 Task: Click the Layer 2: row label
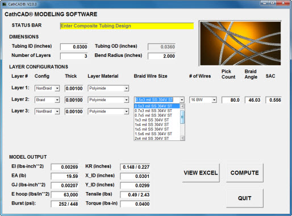pos(20,99)
